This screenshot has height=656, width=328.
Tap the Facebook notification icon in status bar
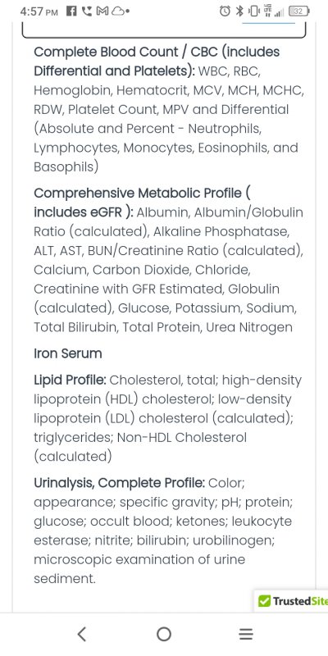71,11
